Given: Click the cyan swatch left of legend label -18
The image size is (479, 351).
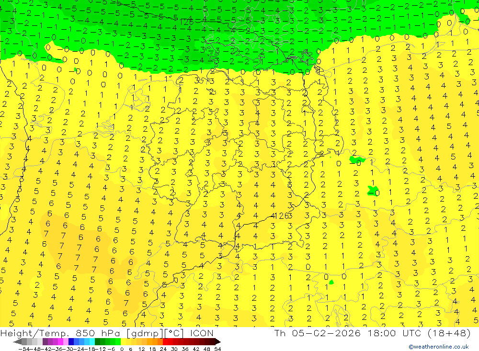Looking at the screenshot, I should [92, 342].
